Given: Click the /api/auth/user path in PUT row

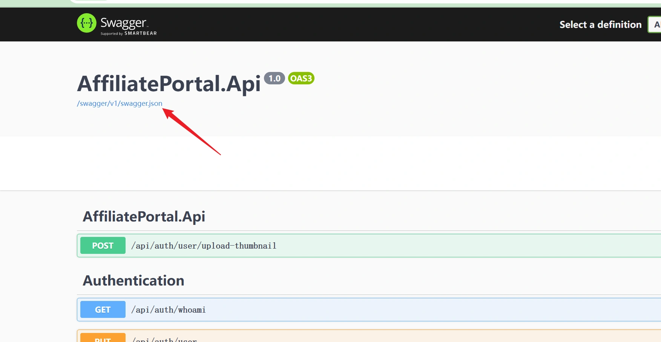Looking at the screenshot, I should coord(164,339).
